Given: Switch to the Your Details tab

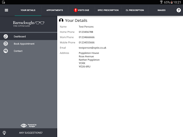Looking at the screenshot, I should 28,10.
